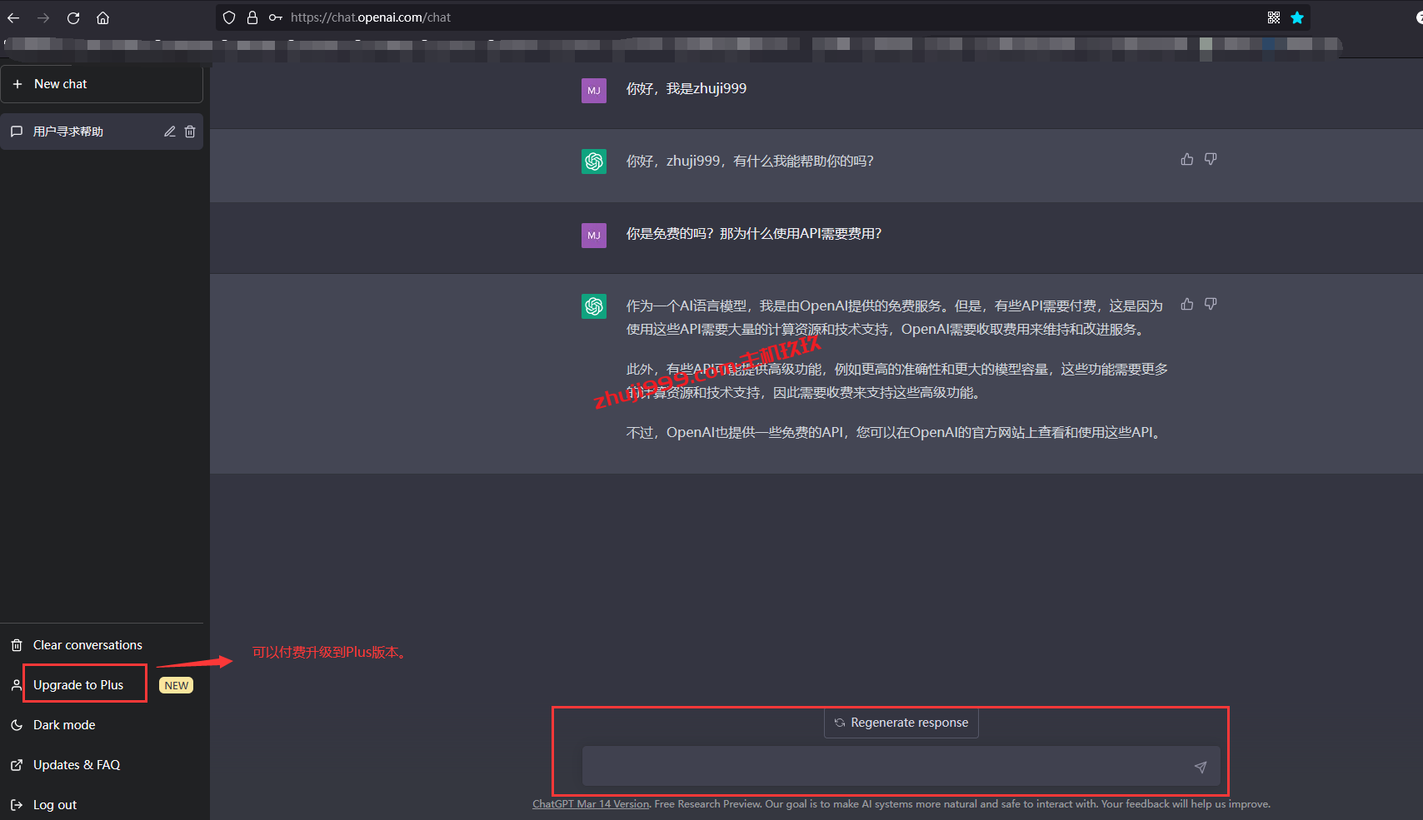The image size is (1423, 820).
Task: Delete the 用户寻求帮助 conversation
Action: (x=190, y=132)
